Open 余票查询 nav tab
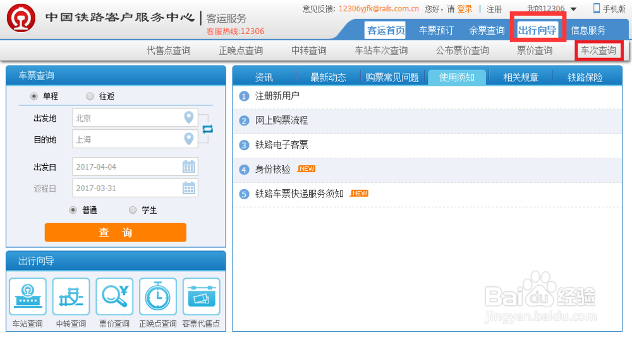The image size is (632, 338). [x=487, y=30]
